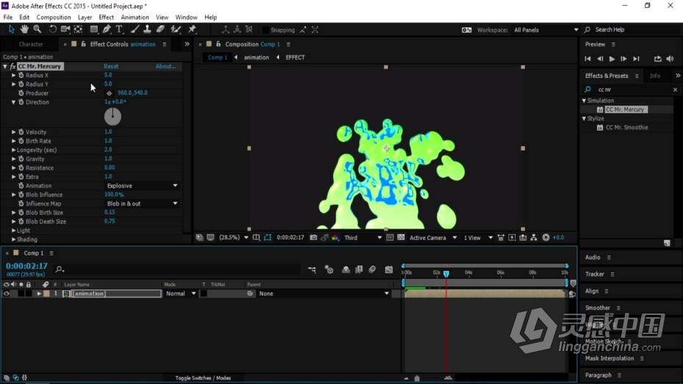
Task: Click the About link of the effect
Action: 165,67
